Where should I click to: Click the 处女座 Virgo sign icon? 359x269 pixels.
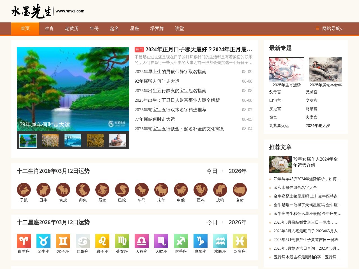tap(122, 242)
